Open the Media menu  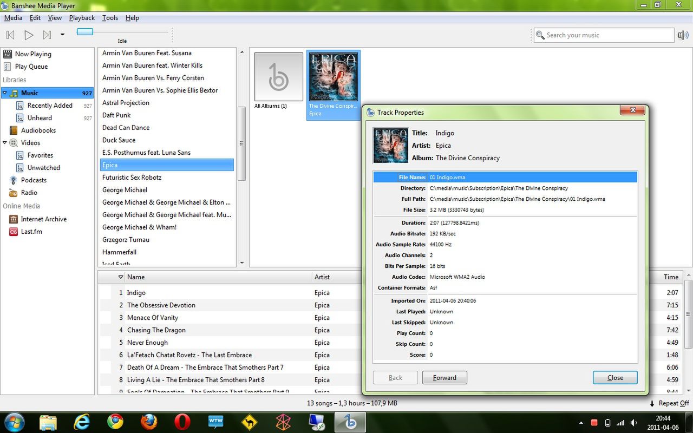[x=13, y=18]
